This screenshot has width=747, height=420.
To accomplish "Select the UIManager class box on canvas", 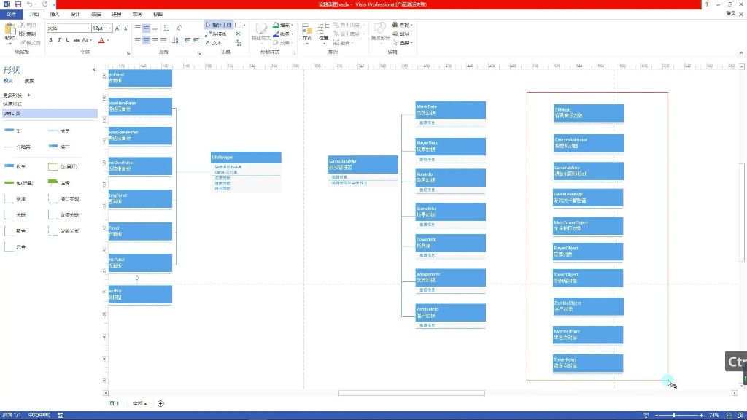I will pyautogui.click(x=246, y=157).
